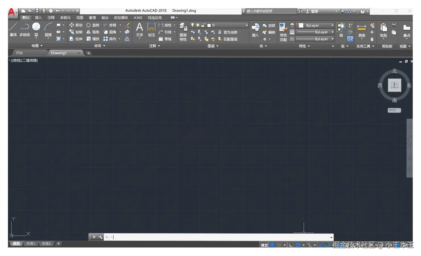The height and width of the screenshot is (256, 421).
Task: Click 匹配图层 (Match Layer) button
Action: [x=228, y=39]
